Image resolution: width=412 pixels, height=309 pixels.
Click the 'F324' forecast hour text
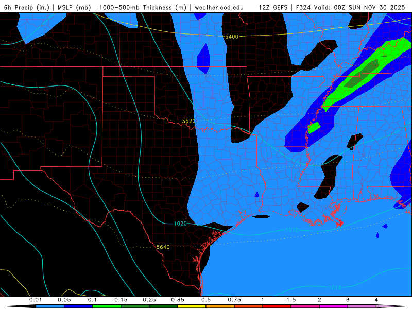(x=303, y=7)
